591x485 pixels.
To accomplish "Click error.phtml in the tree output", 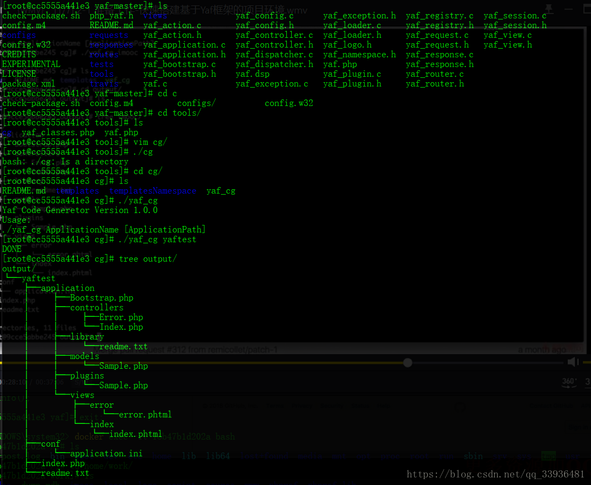I will (x=145, y=415).
